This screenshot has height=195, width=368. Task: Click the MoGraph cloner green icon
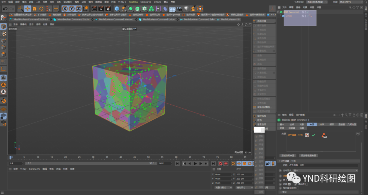[151, 9]
